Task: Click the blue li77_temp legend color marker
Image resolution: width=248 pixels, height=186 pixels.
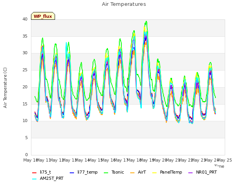Action: 72,172
